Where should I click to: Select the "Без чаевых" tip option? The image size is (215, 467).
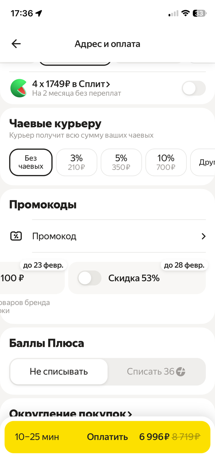[31, 162]
